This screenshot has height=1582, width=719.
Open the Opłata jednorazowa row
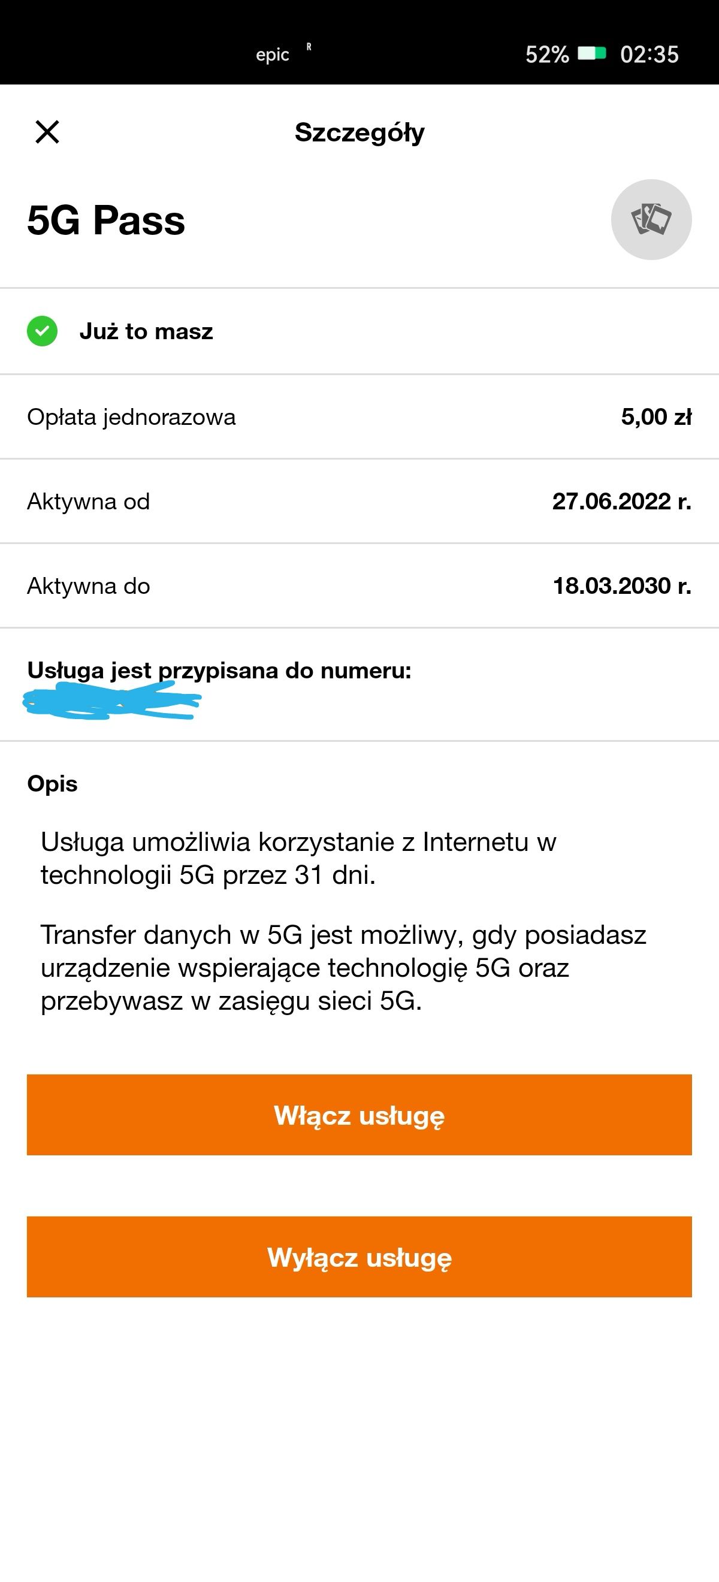[131, 417]
